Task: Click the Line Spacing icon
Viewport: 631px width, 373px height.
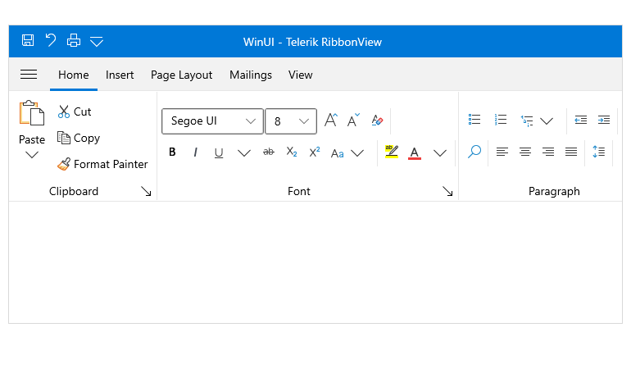Action: coord(598,152)
